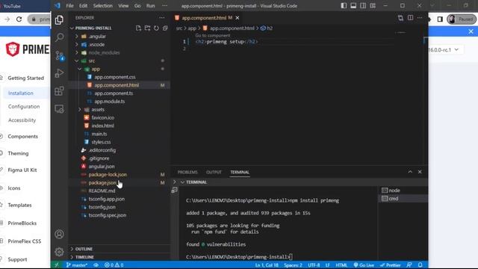Click Spaces: 2 indentation setting
Image resolution: width=478 pixels, height=269 pixels.
point(293,265)
